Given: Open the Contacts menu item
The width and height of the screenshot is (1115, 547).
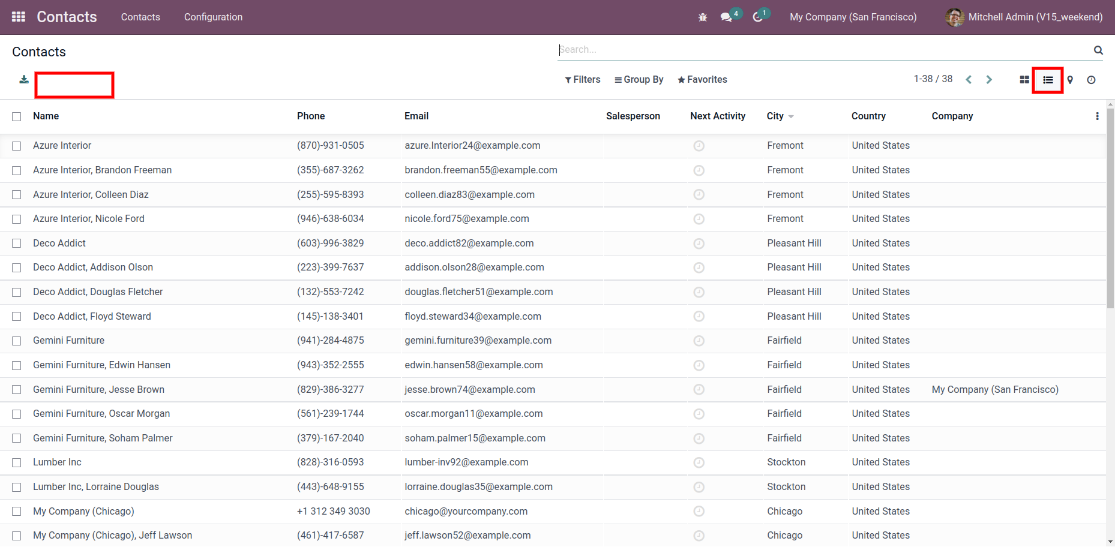Looking at the screenshot, I should (x=140, y=17).
